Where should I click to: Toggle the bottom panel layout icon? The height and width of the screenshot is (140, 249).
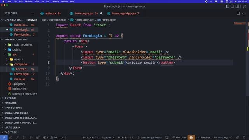click(x=232, y=6)
